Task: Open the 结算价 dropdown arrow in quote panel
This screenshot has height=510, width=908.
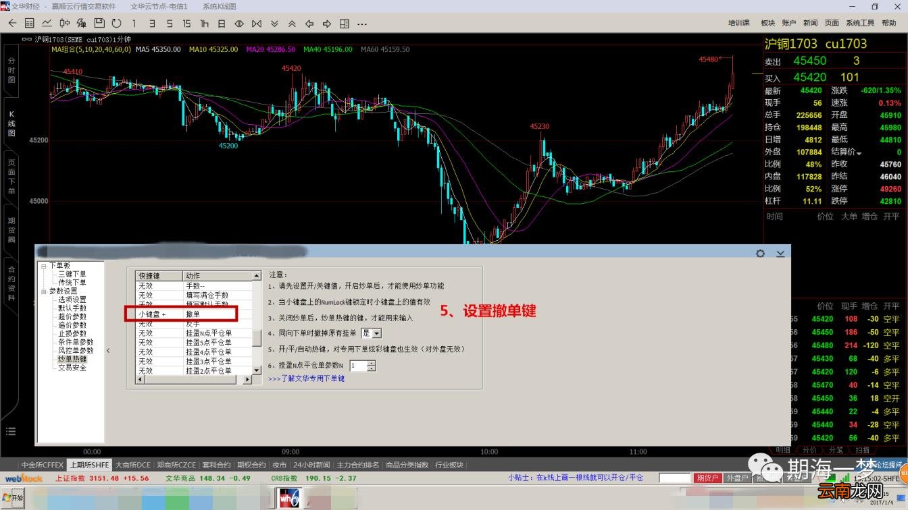Action: tap(859, 153)
